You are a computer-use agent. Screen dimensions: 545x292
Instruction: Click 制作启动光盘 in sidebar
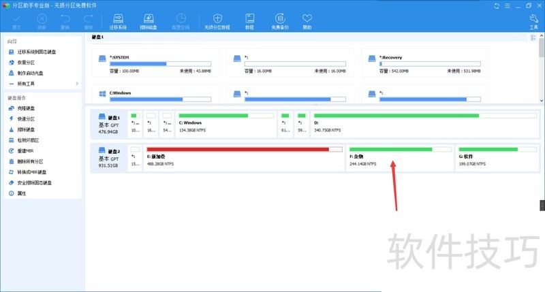30,73
